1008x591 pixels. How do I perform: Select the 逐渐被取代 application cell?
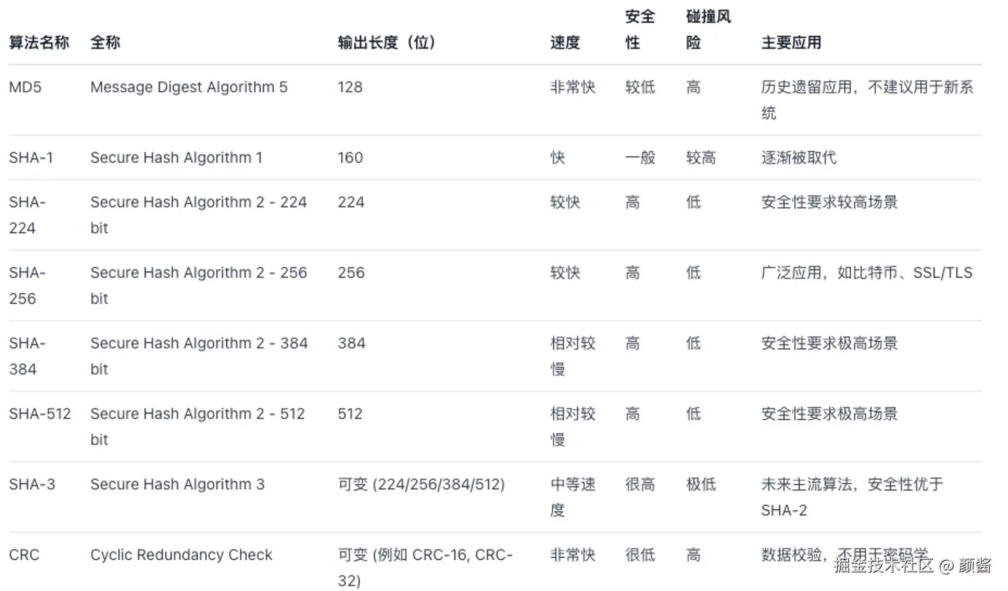point(798,157)
